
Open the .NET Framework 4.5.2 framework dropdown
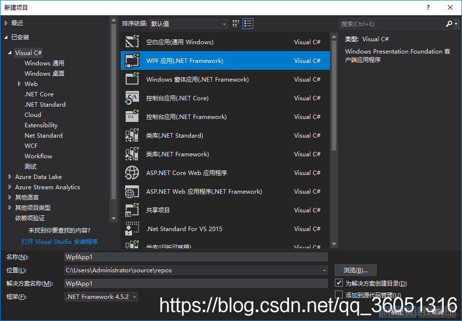(x=101, y=296)
